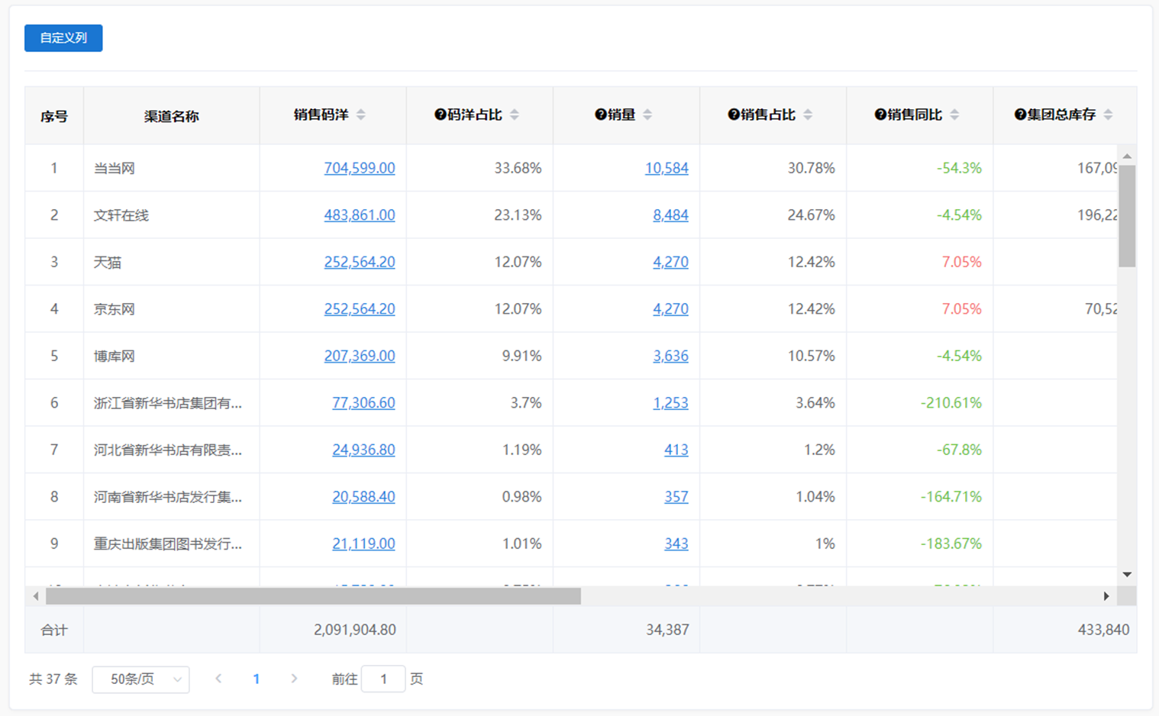This screenshot has height=716, width=1159.
Task: Click help icon beside 销售占比 header
Action: [x=734, y=114]
